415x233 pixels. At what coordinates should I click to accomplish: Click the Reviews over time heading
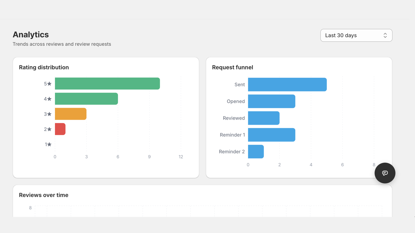[x=44, y=195]
